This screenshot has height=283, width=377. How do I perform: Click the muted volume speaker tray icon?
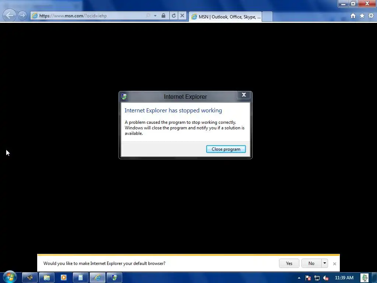[x=326, y=278]
